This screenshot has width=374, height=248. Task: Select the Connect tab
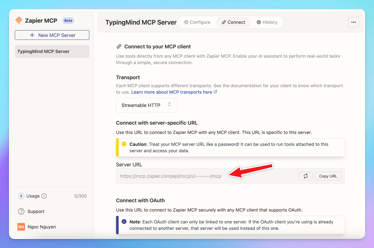point(233,22)
